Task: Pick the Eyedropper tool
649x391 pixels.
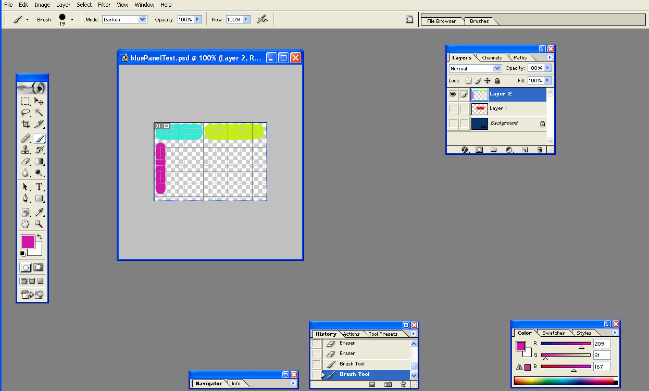Action: 39,212
